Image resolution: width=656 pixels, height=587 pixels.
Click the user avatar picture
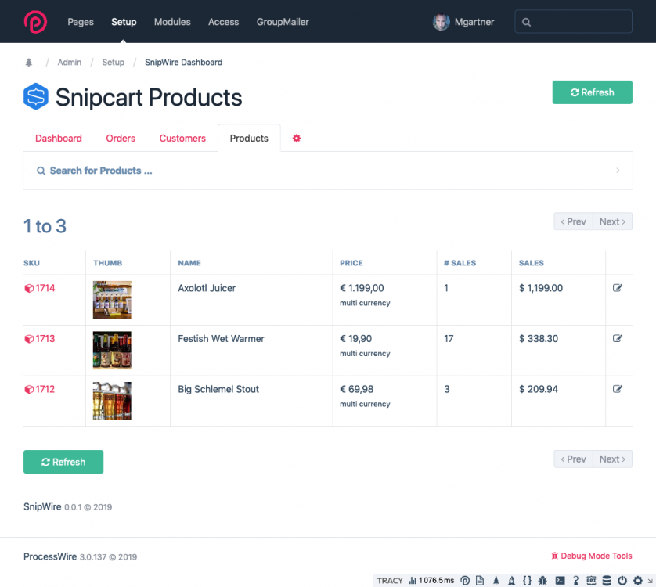point(441,22)
